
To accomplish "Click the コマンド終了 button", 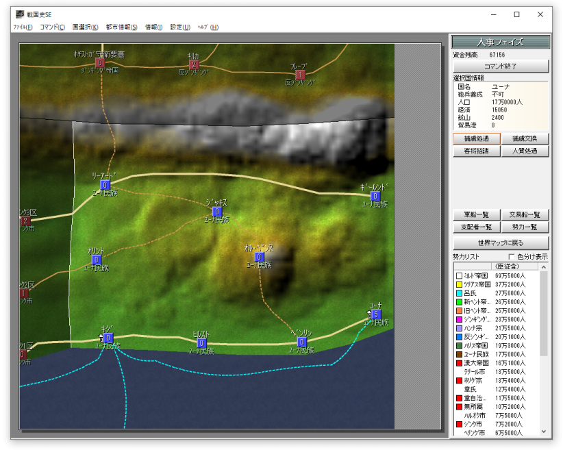I will pos(501,66).
